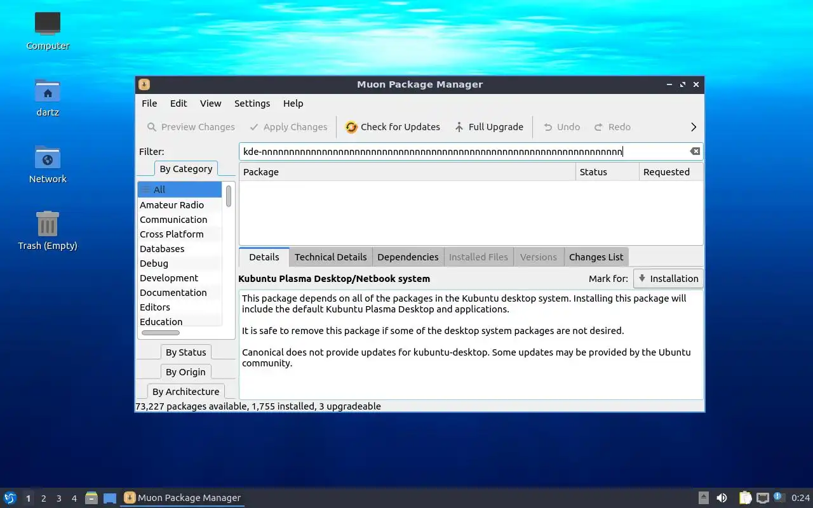This screenshot has width=813, height=508.
Task: Sort by the Status column header
Action: click(x=607, y=171)
